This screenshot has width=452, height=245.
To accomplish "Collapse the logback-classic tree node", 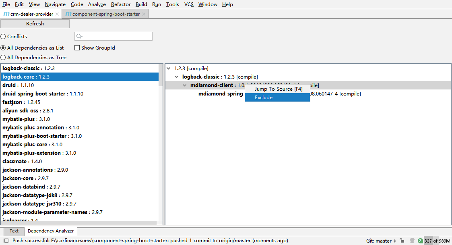I will coord(177,77).
